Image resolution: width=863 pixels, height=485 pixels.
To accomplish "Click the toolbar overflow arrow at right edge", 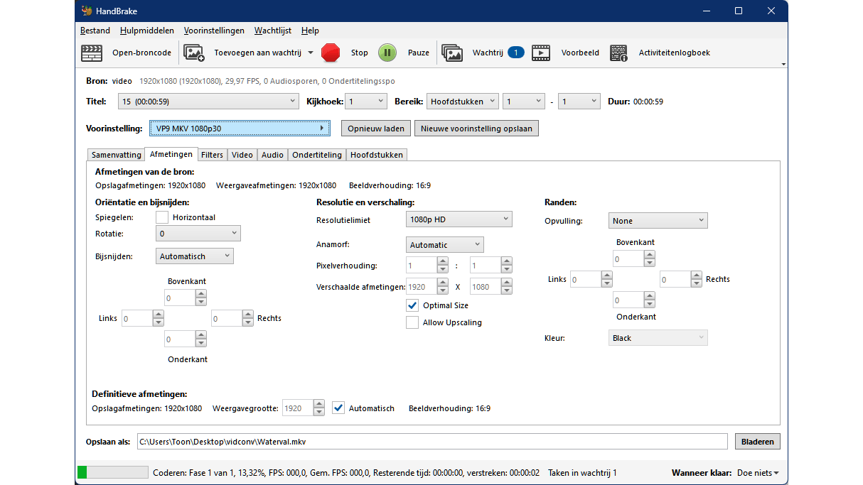I will click(x=783, y=64).
